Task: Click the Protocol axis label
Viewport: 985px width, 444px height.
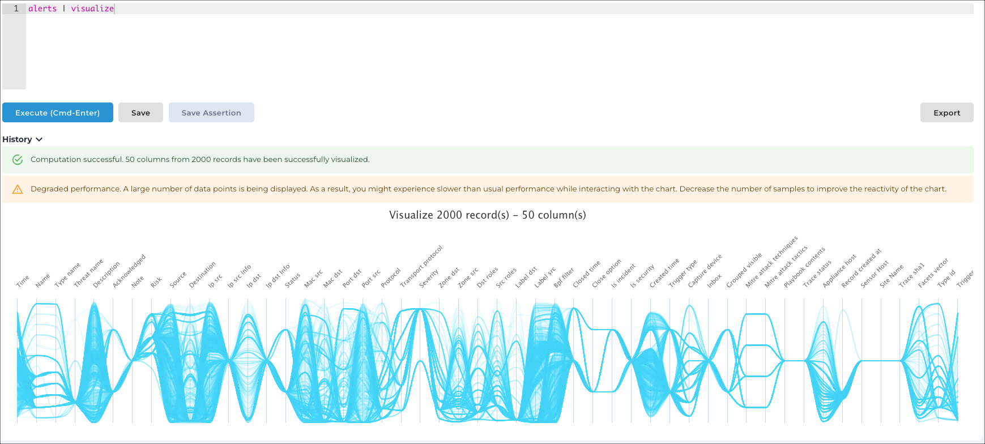Action: click(x=391, y=277)
